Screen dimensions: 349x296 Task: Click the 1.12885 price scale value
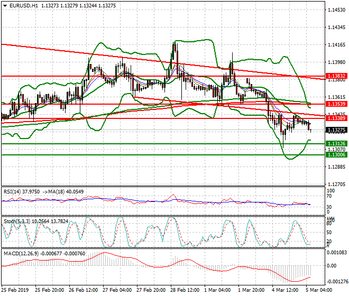click(x=336, y=166)
